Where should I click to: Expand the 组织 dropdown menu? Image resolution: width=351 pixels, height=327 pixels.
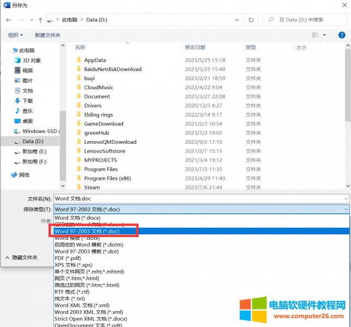pos(15,35)
